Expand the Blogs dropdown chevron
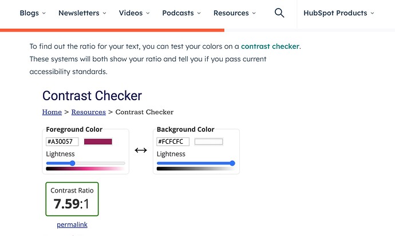Screen dimensions: 395x236 coord(44,13)
